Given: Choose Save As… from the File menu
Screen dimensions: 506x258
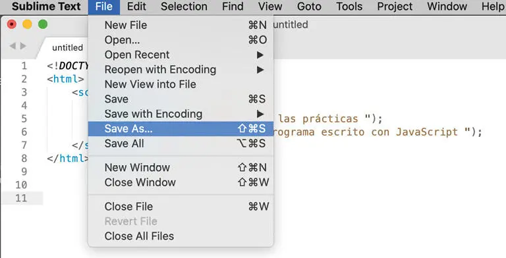Looking at the screenshot, I should 181,129.
